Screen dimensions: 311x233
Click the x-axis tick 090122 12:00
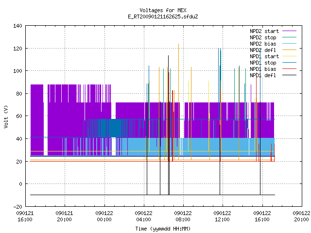(x=222, y=216)
